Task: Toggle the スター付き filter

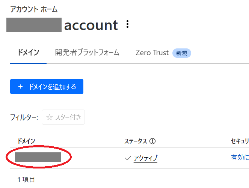Action: click(x=63, y=117)
